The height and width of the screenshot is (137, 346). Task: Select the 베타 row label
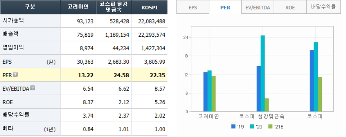pos(8,128)
